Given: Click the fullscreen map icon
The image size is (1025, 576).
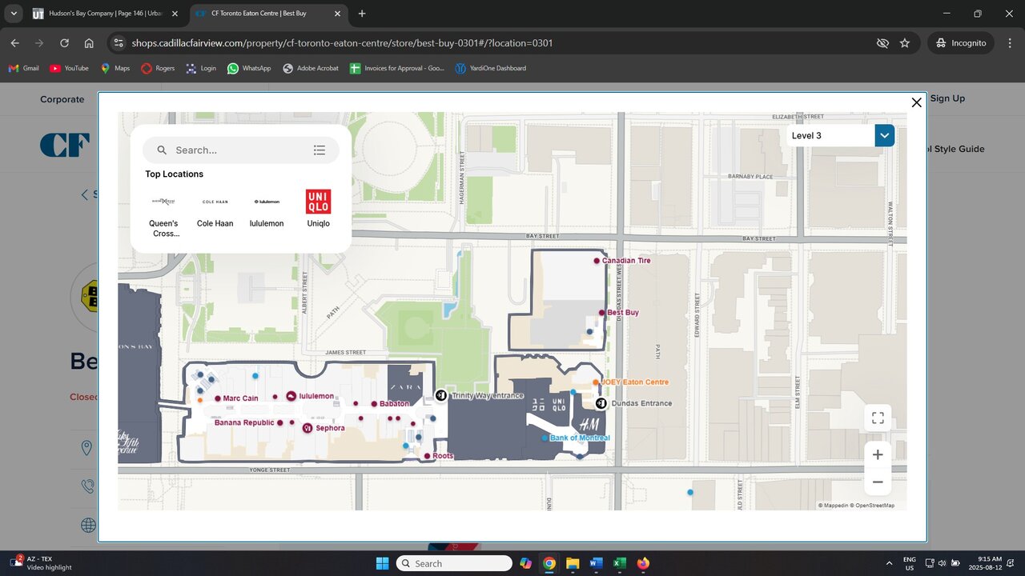Looking at the screenshot, I should point(878,418).
